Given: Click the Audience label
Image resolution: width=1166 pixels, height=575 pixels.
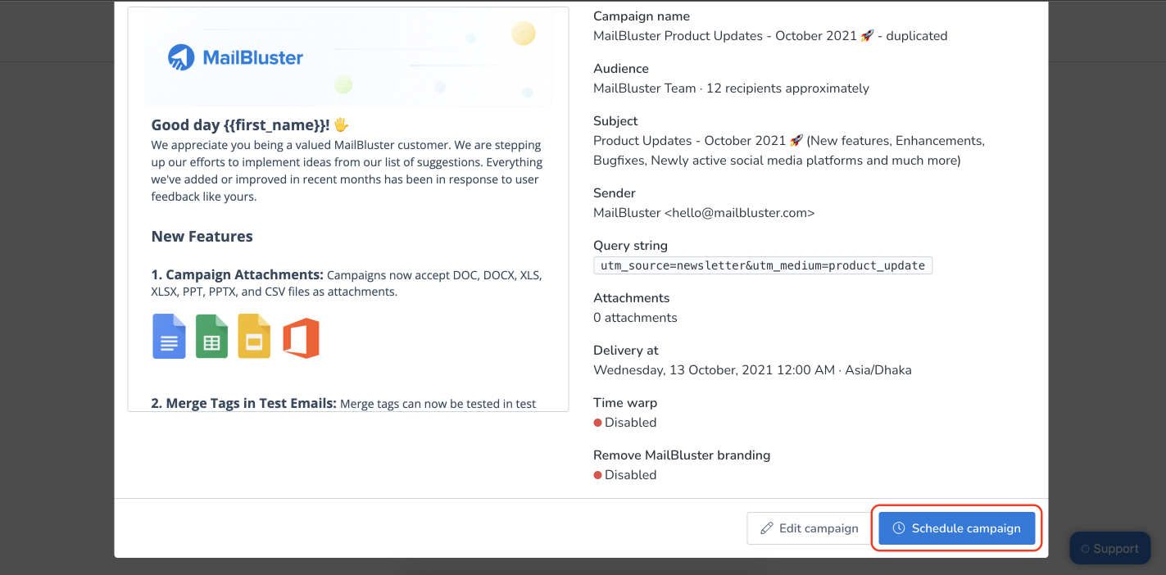Looking at the screenshot, I should pyautogui.click(x=621, y=69).
